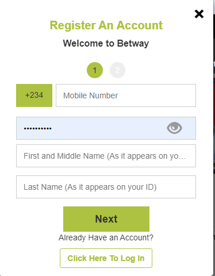Close the Register An Account dialog
This screenshot has width=215, height=276.
pyautogui.click(x=199, y=14)
